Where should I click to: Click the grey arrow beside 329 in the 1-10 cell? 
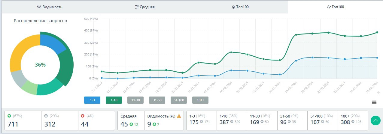pos(231,122)
